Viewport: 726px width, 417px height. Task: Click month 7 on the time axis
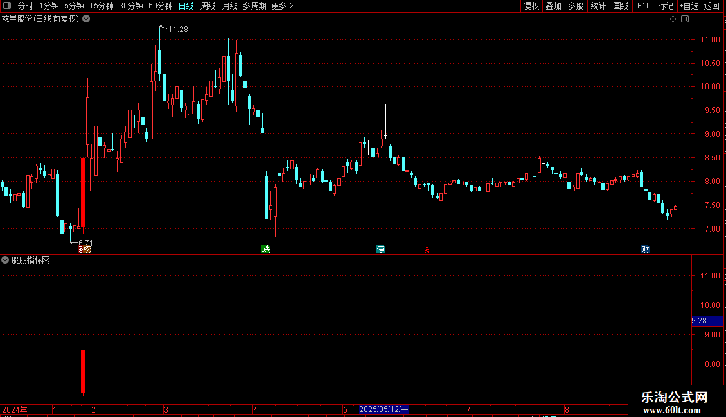click(x=468, y=409)
